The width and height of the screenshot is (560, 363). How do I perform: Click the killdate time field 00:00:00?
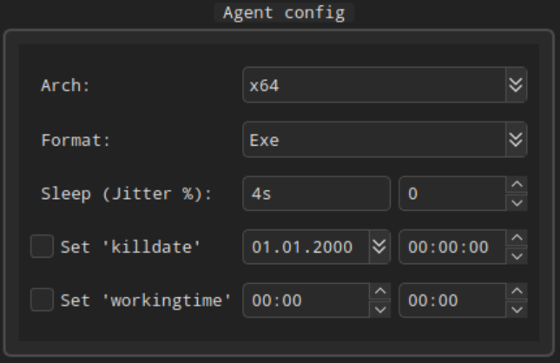(x=453, y=247)
